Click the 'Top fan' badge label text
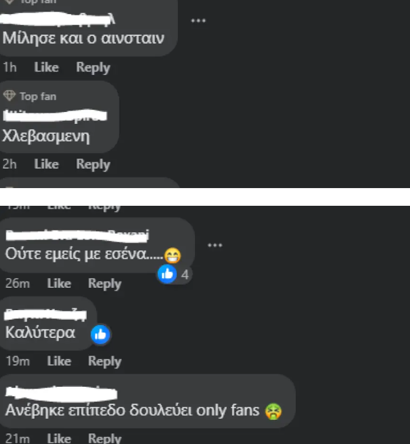 38,97
